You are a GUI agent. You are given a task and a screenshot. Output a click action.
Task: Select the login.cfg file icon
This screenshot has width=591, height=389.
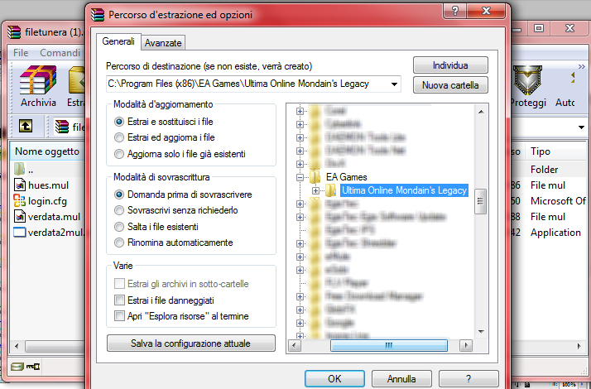pos(20,201)
